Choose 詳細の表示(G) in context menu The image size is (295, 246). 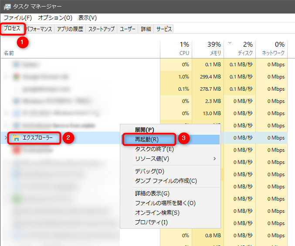[170, 194]
